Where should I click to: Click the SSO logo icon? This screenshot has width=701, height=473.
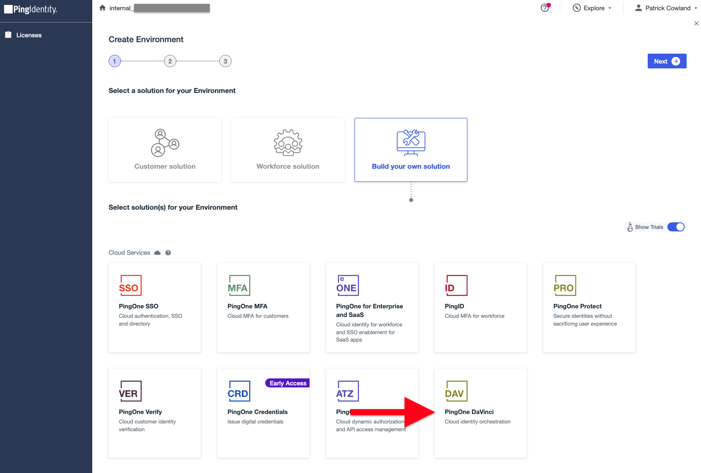click(x=130, y=285)
